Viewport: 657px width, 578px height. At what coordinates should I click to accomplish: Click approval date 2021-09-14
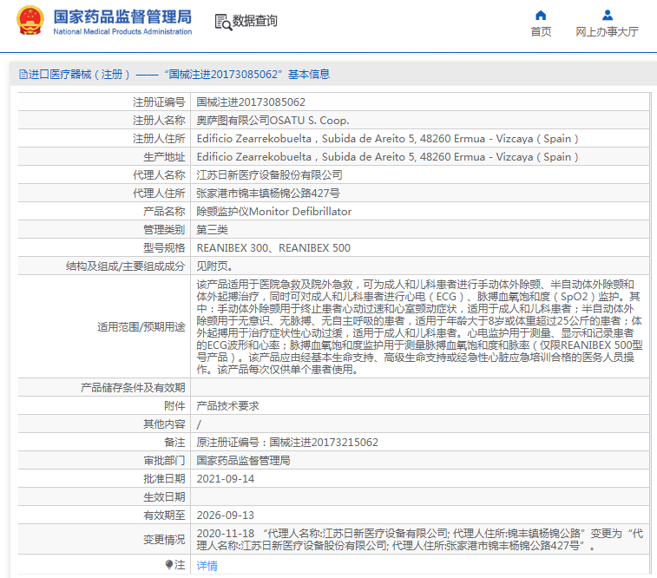point(226,478)
